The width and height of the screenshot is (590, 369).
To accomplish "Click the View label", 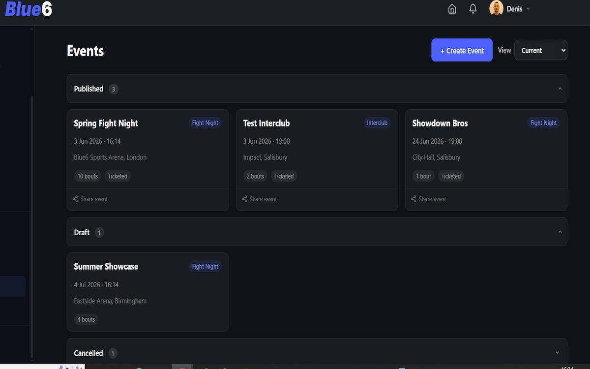I will tap(504, 50).
